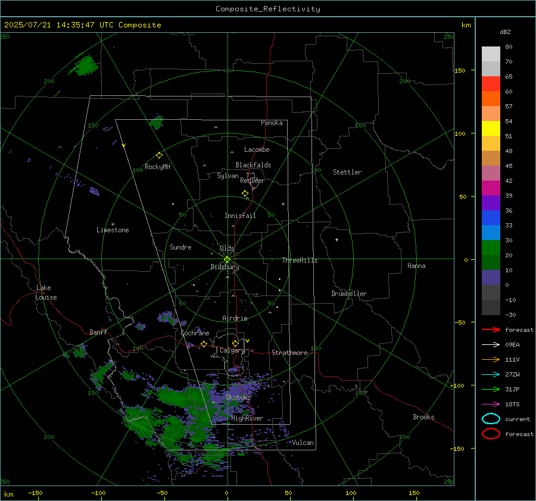Click the Lake Louise label
Viewport: 536px width, 501px height.
point(46,292)
